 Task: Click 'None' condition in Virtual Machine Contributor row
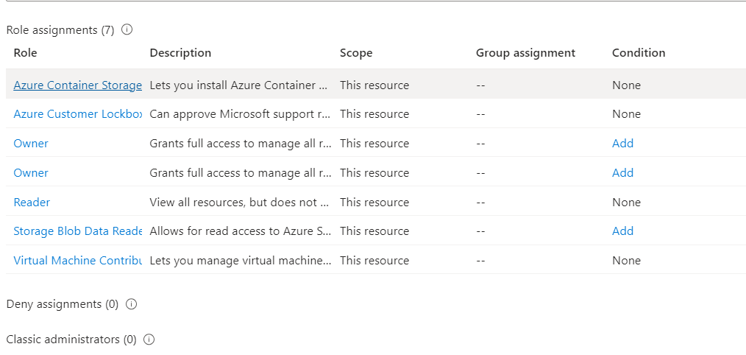pos(626,261)
